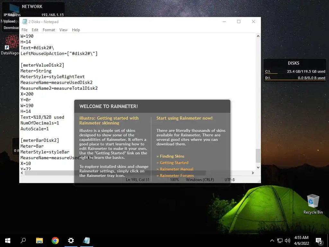Launch Google Chrome from the taskbar
The image size is (329, 247).
pyautogui.click(x=55, y=241)
